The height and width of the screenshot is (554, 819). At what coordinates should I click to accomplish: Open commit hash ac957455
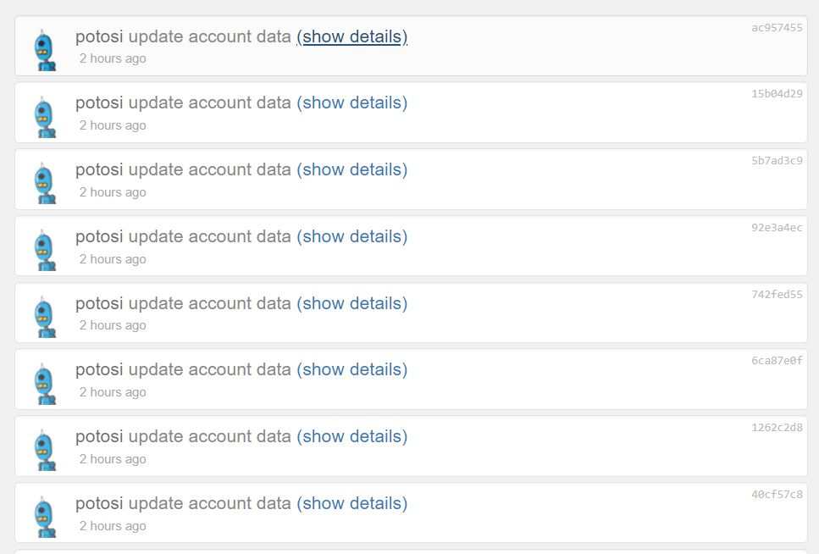777,28
